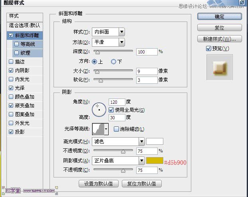The height and width of the screenshot is (197, 248).
Task: Enable the 外发光 checkbox
Action: click(x=11, y=123)
